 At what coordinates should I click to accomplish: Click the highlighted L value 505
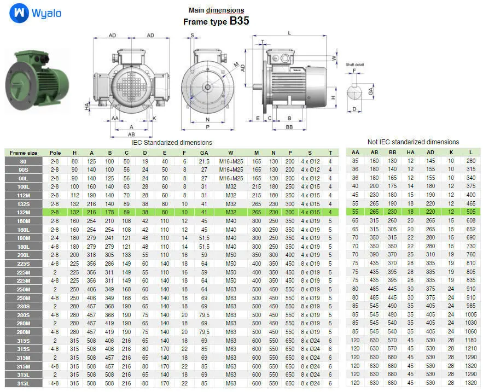tap(470, 212)
